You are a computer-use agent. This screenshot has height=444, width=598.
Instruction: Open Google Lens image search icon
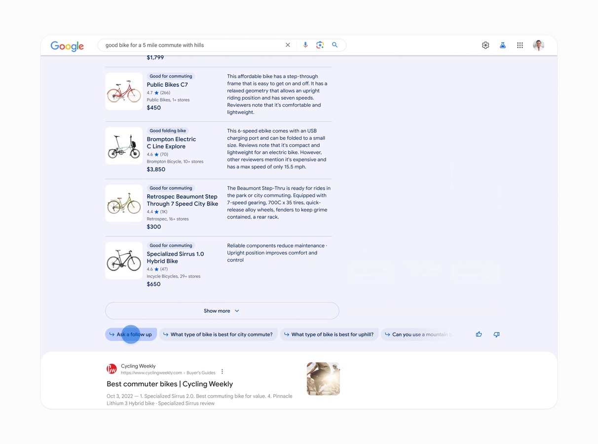pos(320,45)
